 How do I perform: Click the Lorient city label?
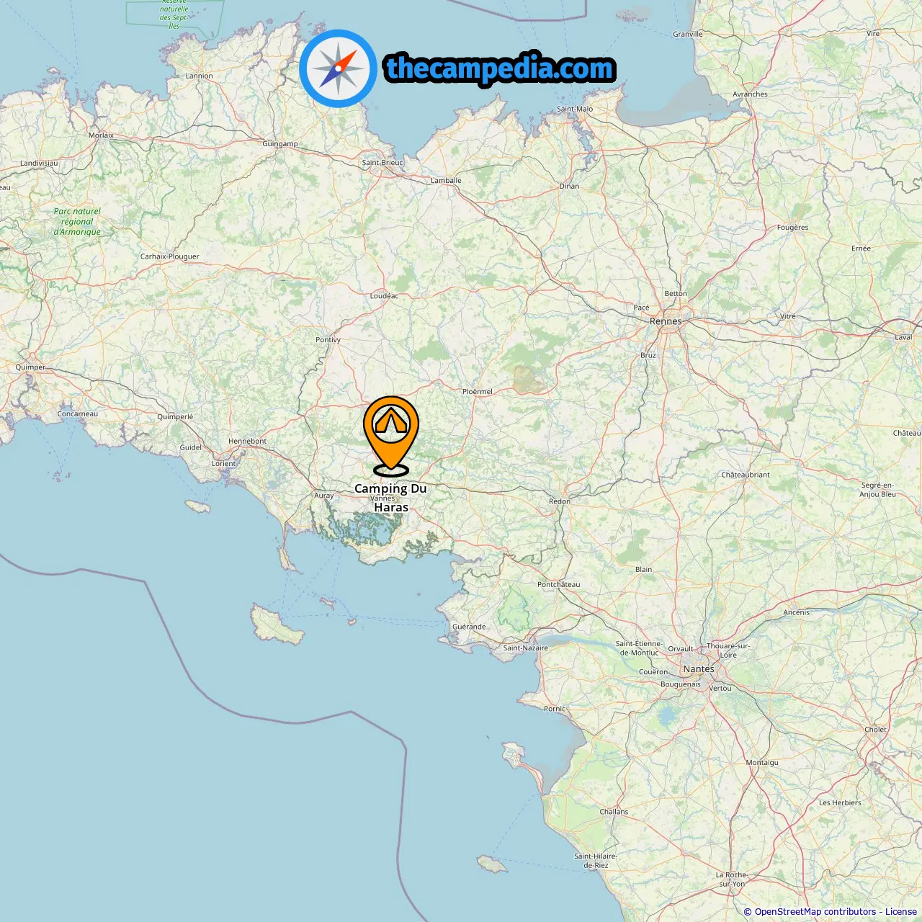tap(223, 463)
